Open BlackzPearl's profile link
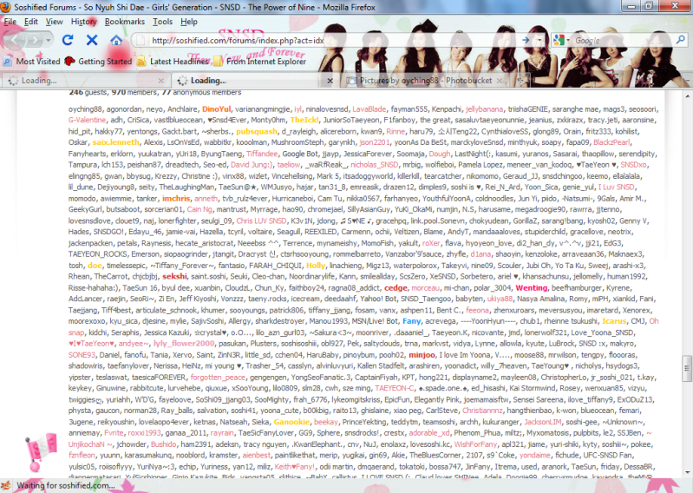The height and width of the screenshot is (493, 693). (611, 142)
